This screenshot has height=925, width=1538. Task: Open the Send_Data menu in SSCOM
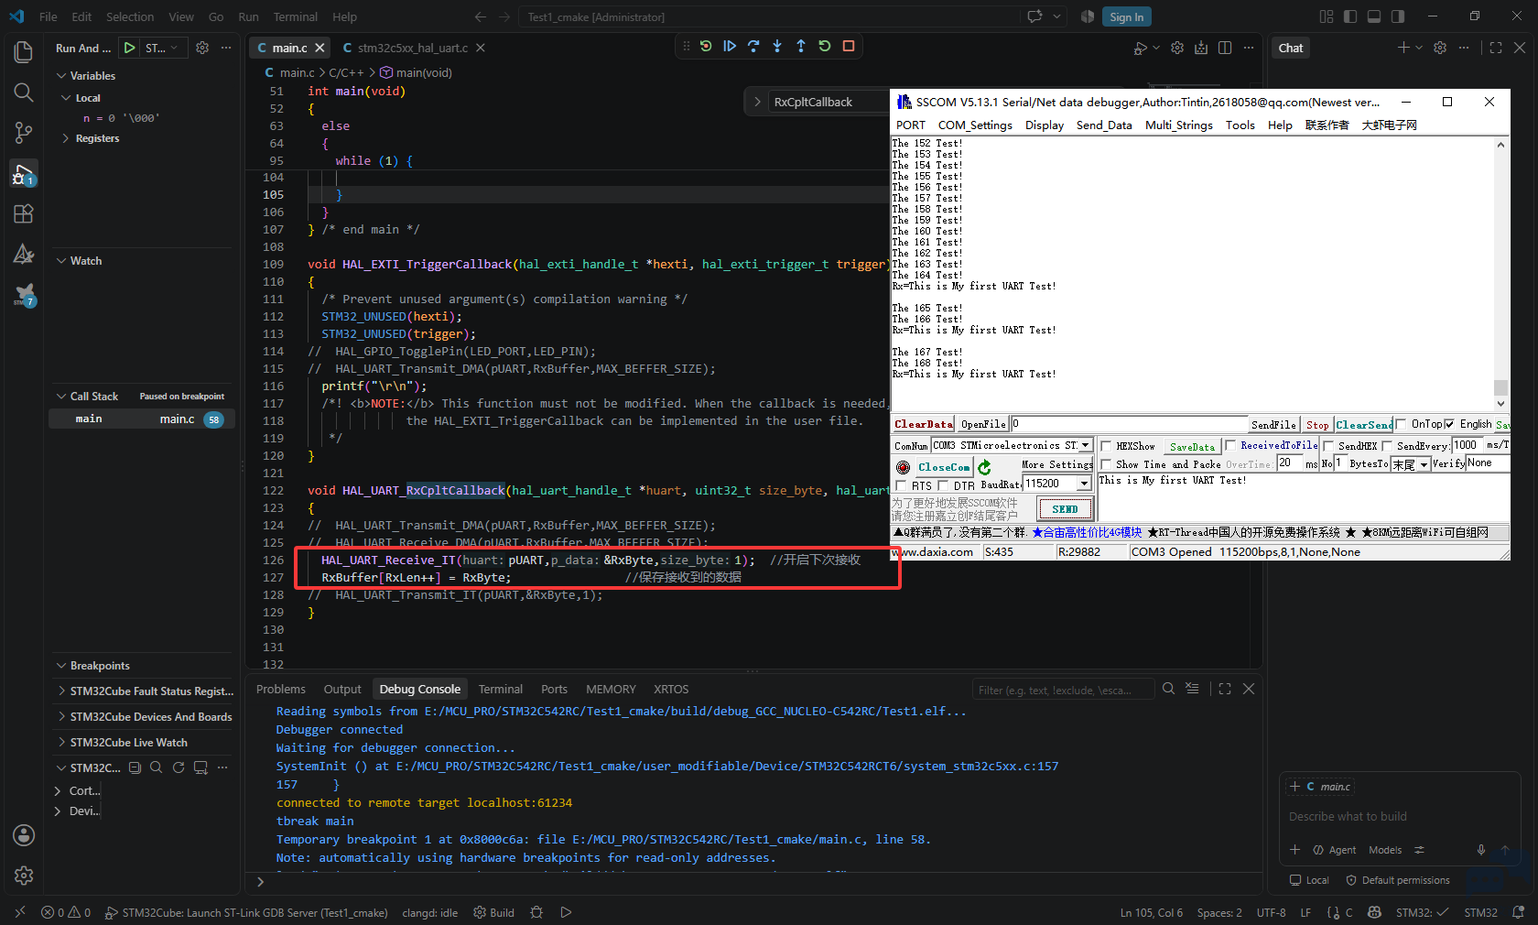(x=1104, y=125)
